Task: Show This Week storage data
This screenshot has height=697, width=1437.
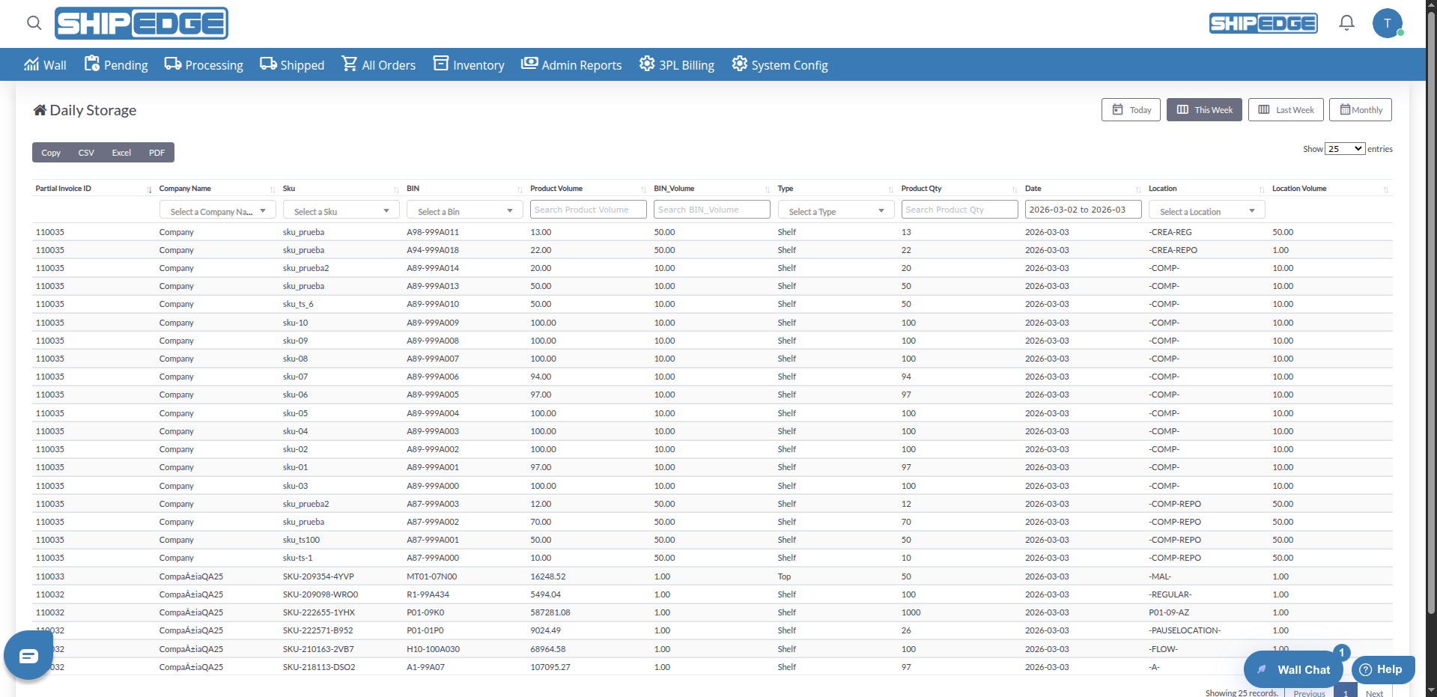Action: click(x=1203, y=110)
